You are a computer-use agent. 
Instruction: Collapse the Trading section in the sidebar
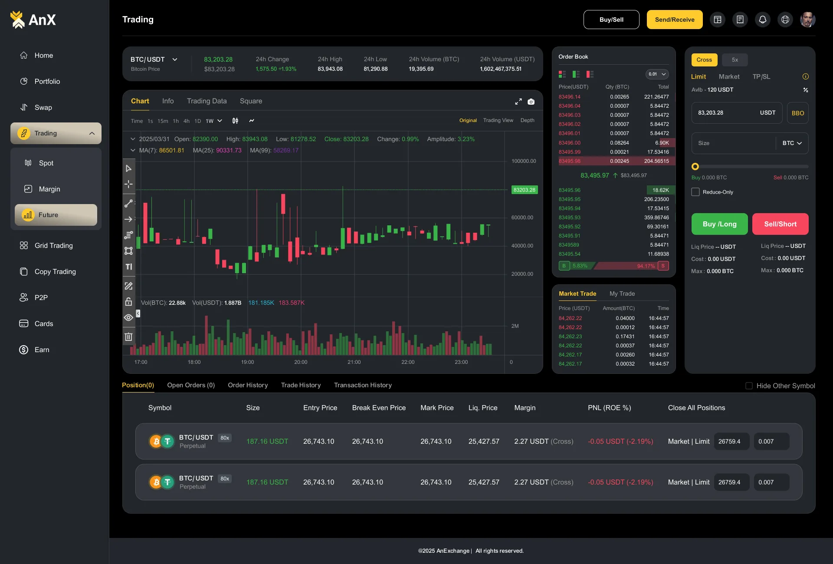point(92,133)
